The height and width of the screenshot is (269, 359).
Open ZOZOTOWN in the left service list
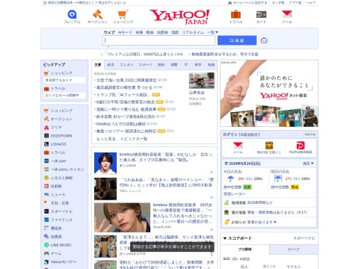[x=58, y=136]
